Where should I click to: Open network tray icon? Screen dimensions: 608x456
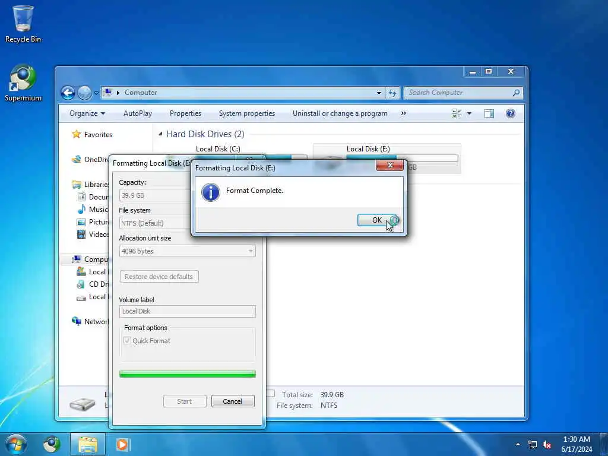[533, 444]
